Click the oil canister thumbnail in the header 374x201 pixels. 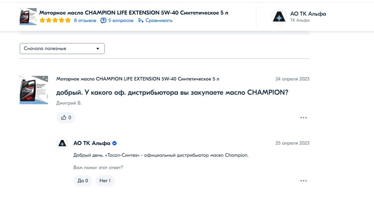[x=28, y=17]
